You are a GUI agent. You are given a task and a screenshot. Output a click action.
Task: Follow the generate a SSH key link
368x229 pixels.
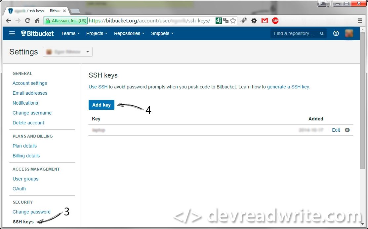[x=288, y=87]
